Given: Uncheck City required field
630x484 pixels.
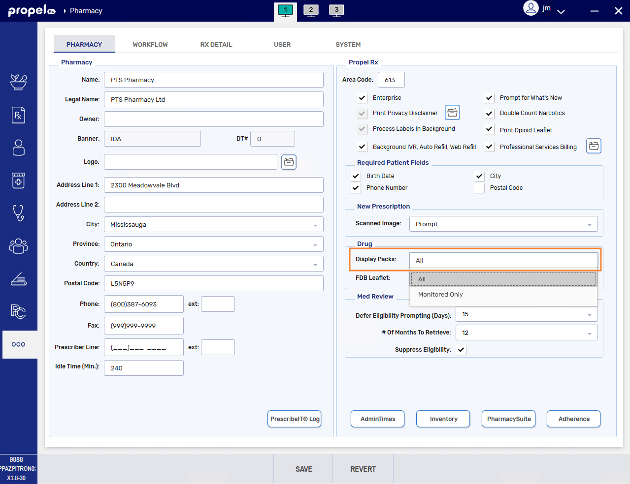Looking at the screenshot, I should (480, 176).
